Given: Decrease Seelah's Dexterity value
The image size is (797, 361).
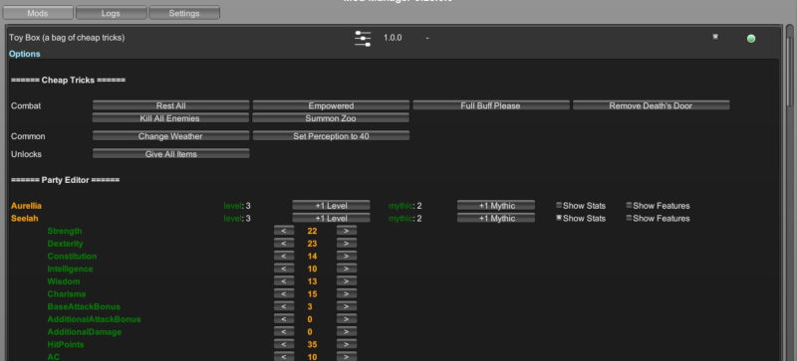Looking at the screenshot, I should coord(284,244).
